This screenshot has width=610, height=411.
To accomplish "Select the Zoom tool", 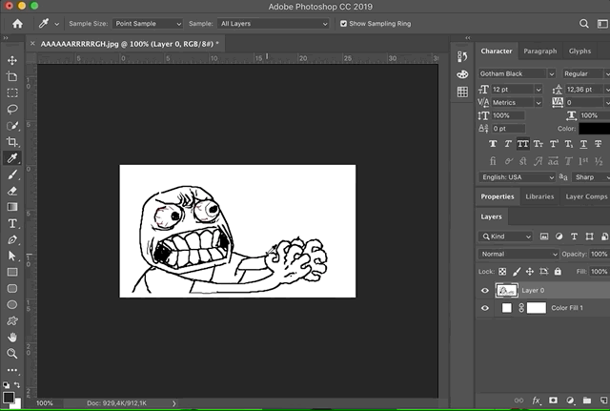I will point(12,354).
